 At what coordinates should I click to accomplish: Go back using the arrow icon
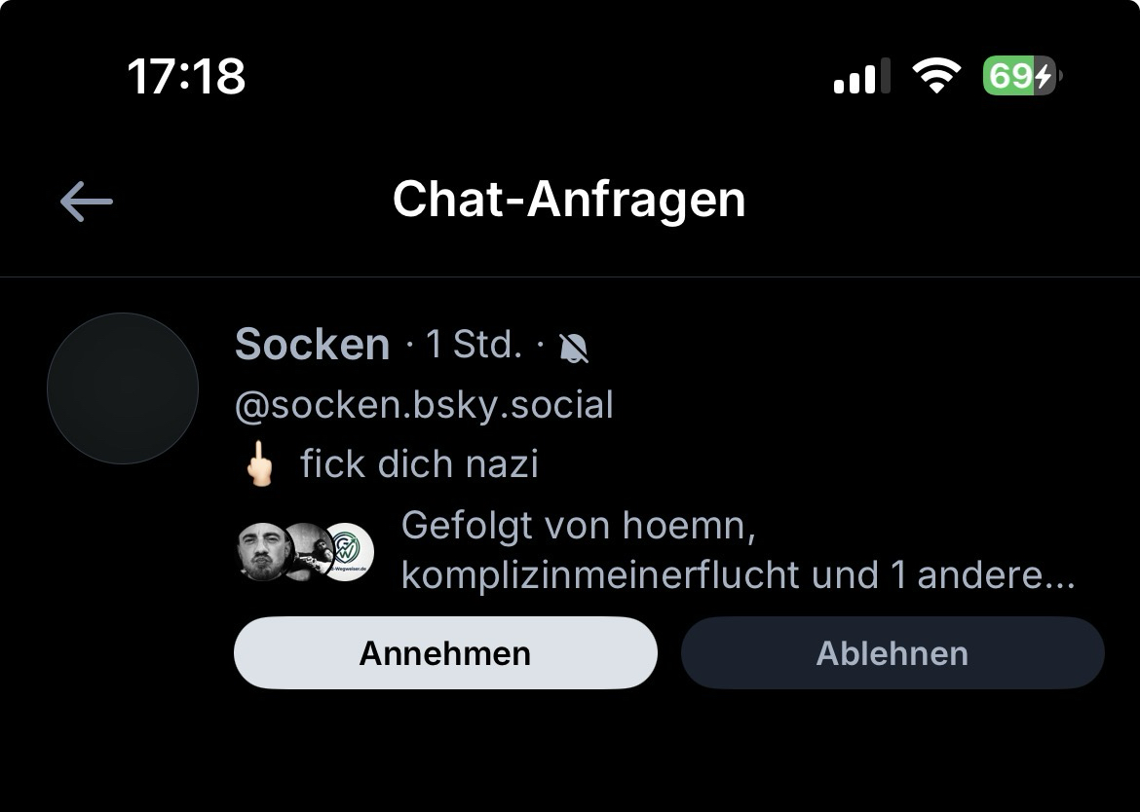[87, 202]
